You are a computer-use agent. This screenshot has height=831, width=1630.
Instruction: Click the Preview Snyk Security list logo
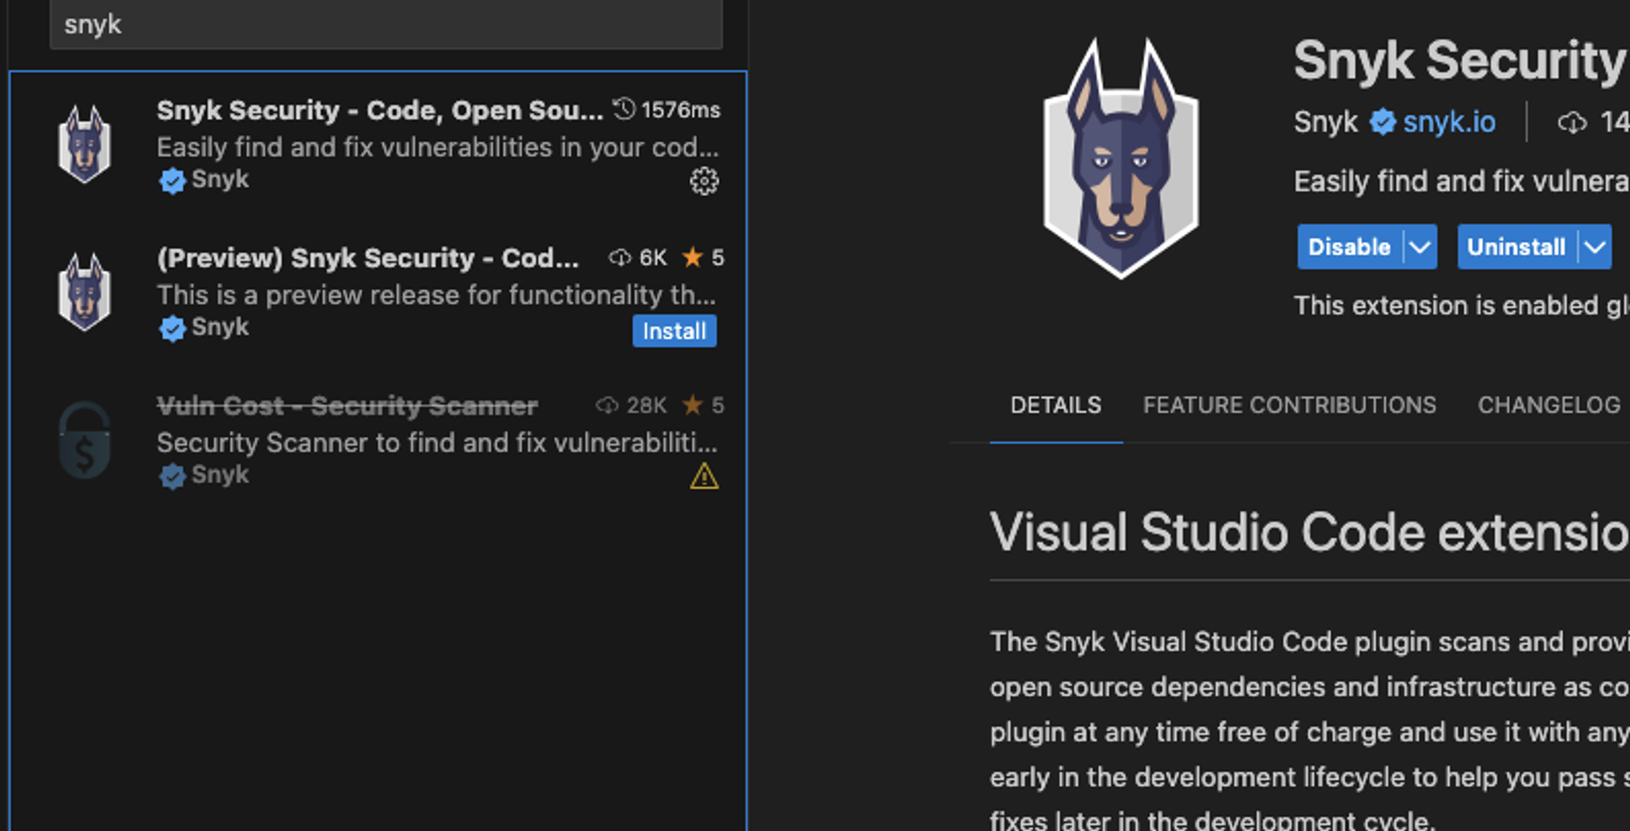click(x=85, y=292)
